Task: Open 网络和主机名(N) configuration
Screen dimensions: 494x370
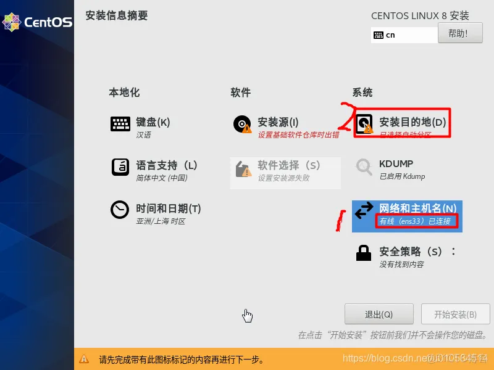Action: 418,208
